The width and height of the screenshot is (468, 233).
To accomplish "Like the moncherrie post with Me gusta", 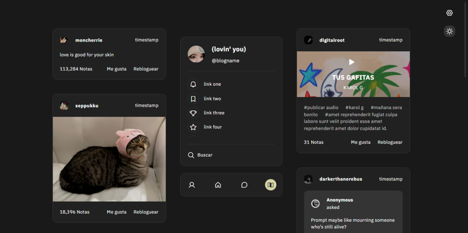I will pos(117,69).
